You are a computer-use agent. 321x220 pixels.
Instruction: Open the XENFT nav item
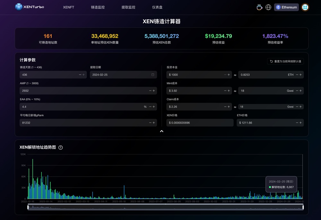pos(69,7)
